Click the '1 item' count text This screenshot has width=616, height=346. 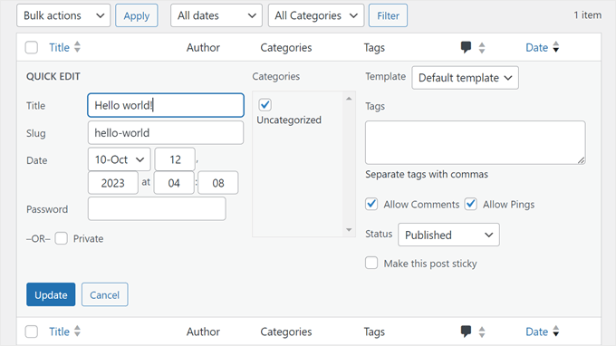tap(587, 15)
